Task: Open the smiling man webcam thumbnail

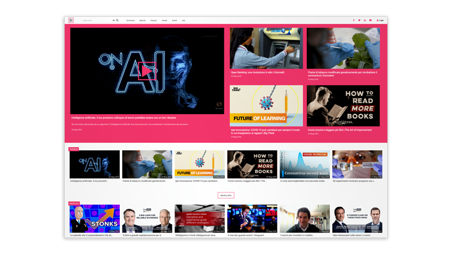Action: (305, 218)
